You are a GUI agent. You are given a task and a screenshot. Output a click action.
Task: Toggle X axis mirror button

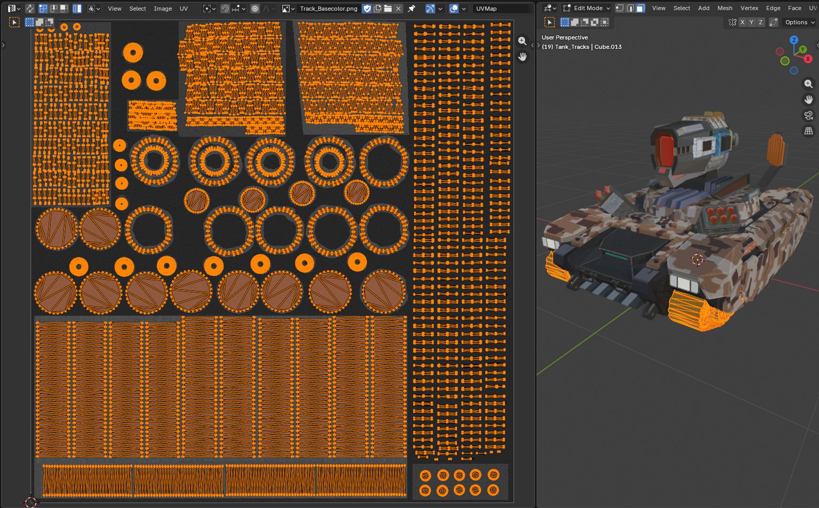click(x=742, y=22)
